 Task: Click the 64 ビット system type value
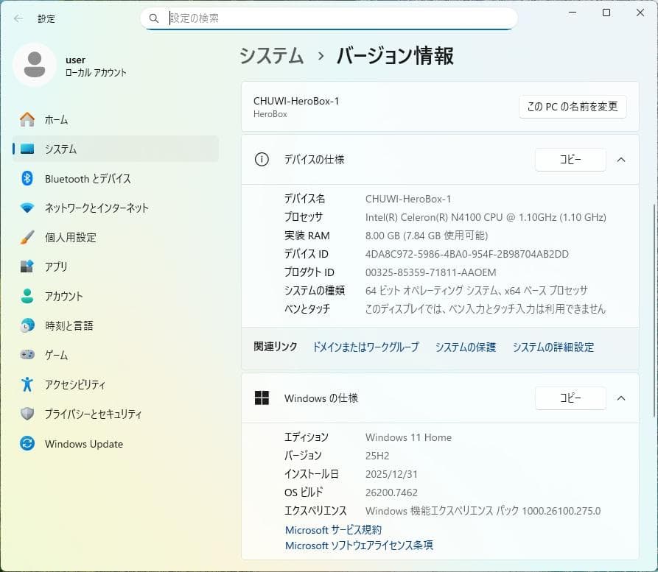tap(476, 290)
